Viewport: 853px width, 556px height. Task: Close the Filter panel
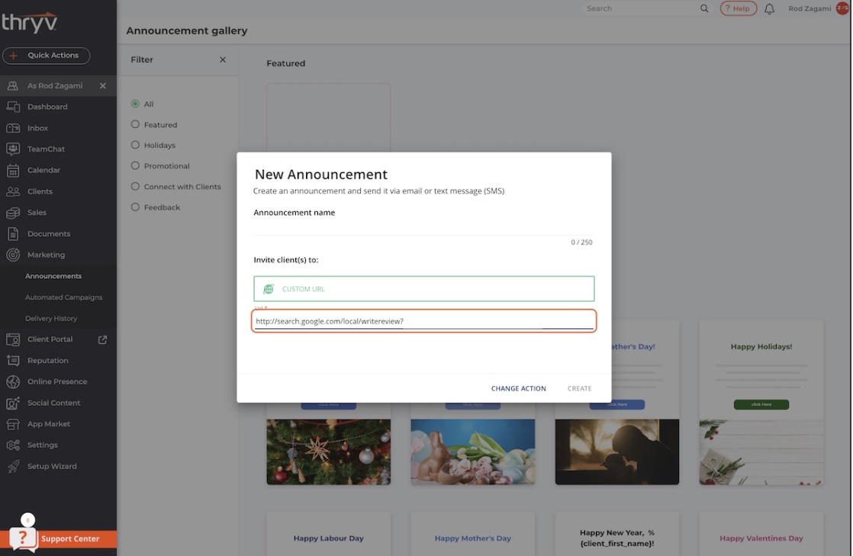click(x=223, y=59)
